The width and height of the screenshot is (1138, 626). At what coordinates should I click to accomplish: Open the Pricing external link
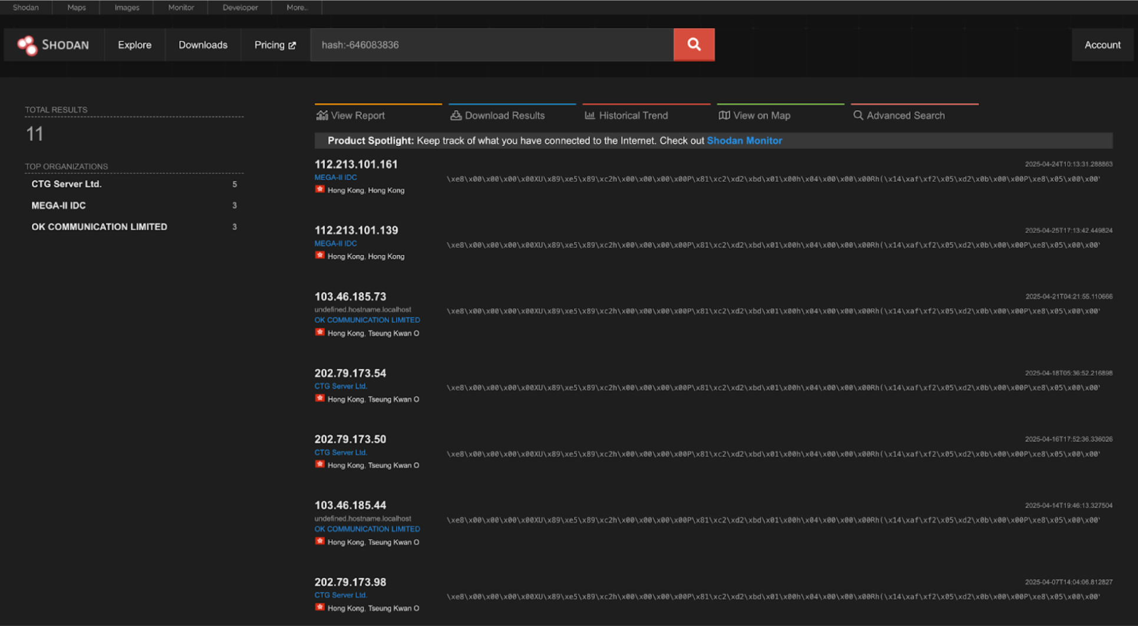(275, 45)
